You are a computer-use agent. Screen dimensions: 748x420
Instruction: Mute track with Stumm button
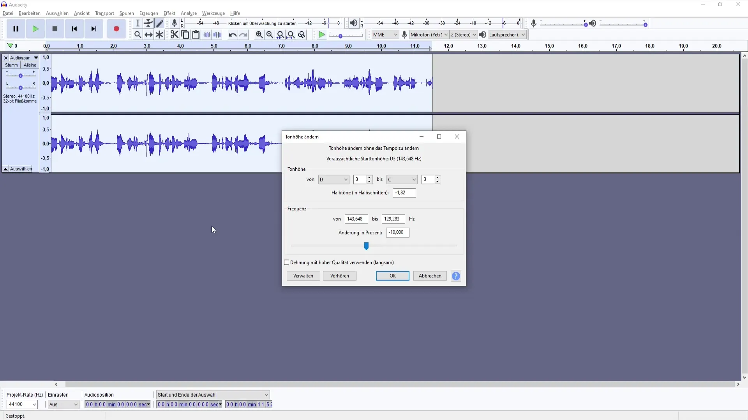[x=11, y=65]
